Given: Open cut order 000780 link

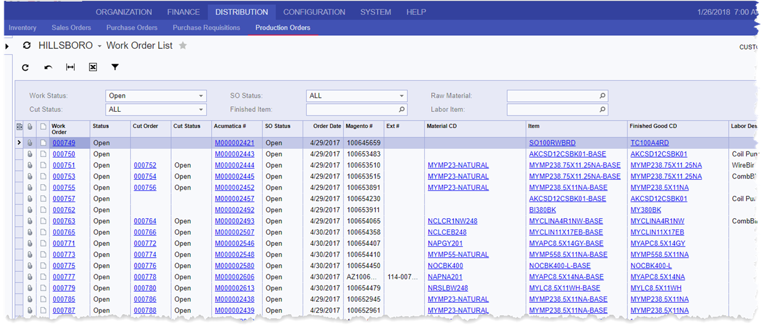Looking at the screenshot, I should [145, 288].
